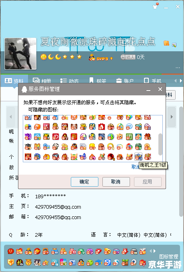This screenshot has height=272, width=184.
Task: Click the phone number 189********
Action: [50, 196]
